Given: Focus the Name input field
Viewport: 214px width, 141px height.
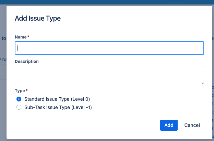Looking at the screenshot, I should (x=109, y=48).
